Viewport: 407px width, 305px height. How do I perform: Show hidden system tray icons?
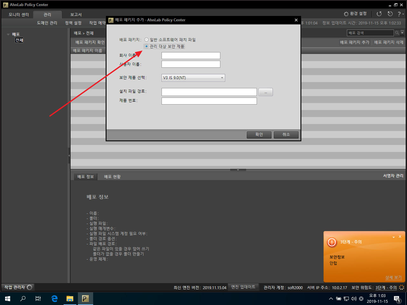click(x=331, y=299)
